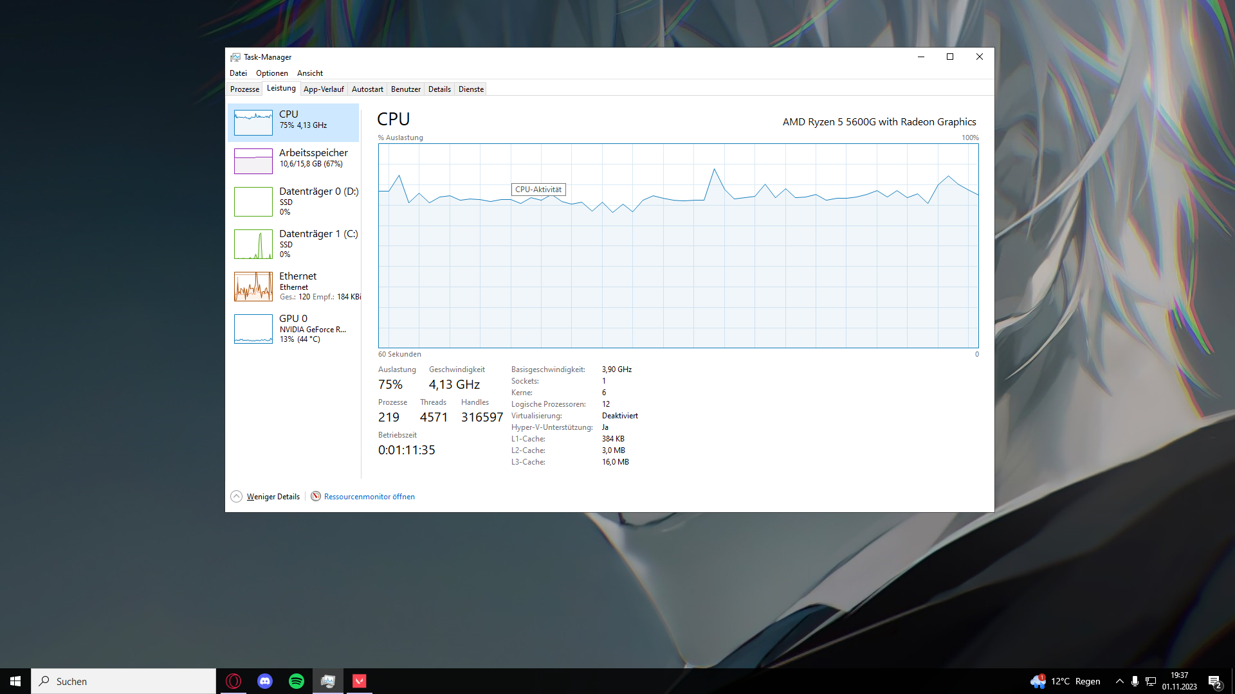Open the Arbeitsspeicher memory graph entry

click(253, 161)
